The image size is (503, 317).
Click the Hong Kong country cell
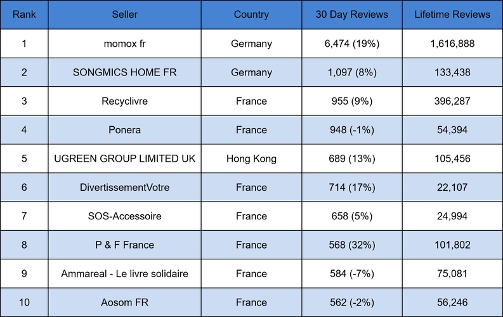point(251,158)
